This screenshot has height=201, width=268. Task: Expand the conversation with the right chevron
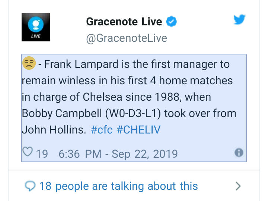click(238, 186)
